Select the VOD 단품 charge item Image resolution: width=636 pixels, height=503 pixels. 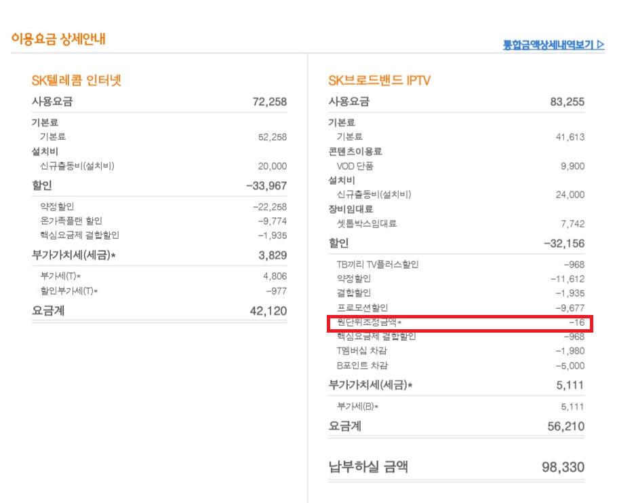355,166
